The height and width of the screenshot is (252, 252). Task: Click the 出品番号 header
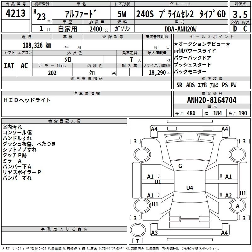click(x=15, y=4)
